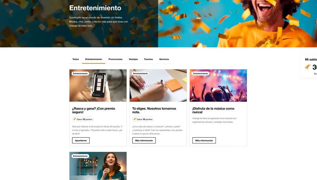Viewport: 317px width, 180px height.
Task: Open the Rasca y gana phone thumbnail
Action: coord(98,85)
